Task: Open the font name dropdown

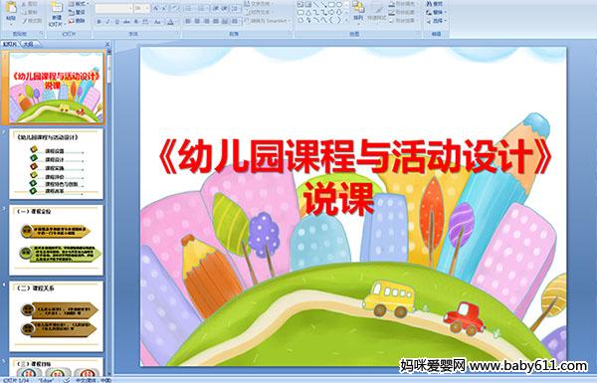Action: click(x=130, y=8)
